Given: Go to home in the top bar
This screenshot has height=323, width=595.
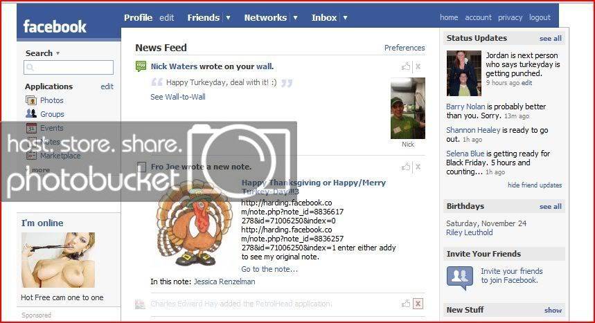Looking at the screenshot, I should 449,17.
